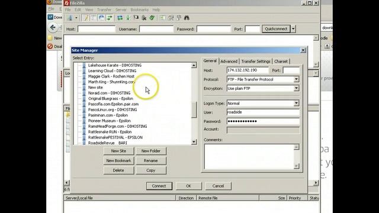379x213 pixels.
Task: Switch to the General tab
Action: coord(210,61)
